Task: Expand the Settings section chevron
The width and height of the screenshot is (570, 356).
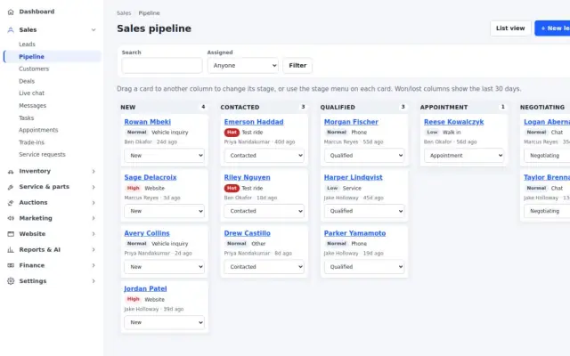Action: pyautogui.click(x=94, y=281)
